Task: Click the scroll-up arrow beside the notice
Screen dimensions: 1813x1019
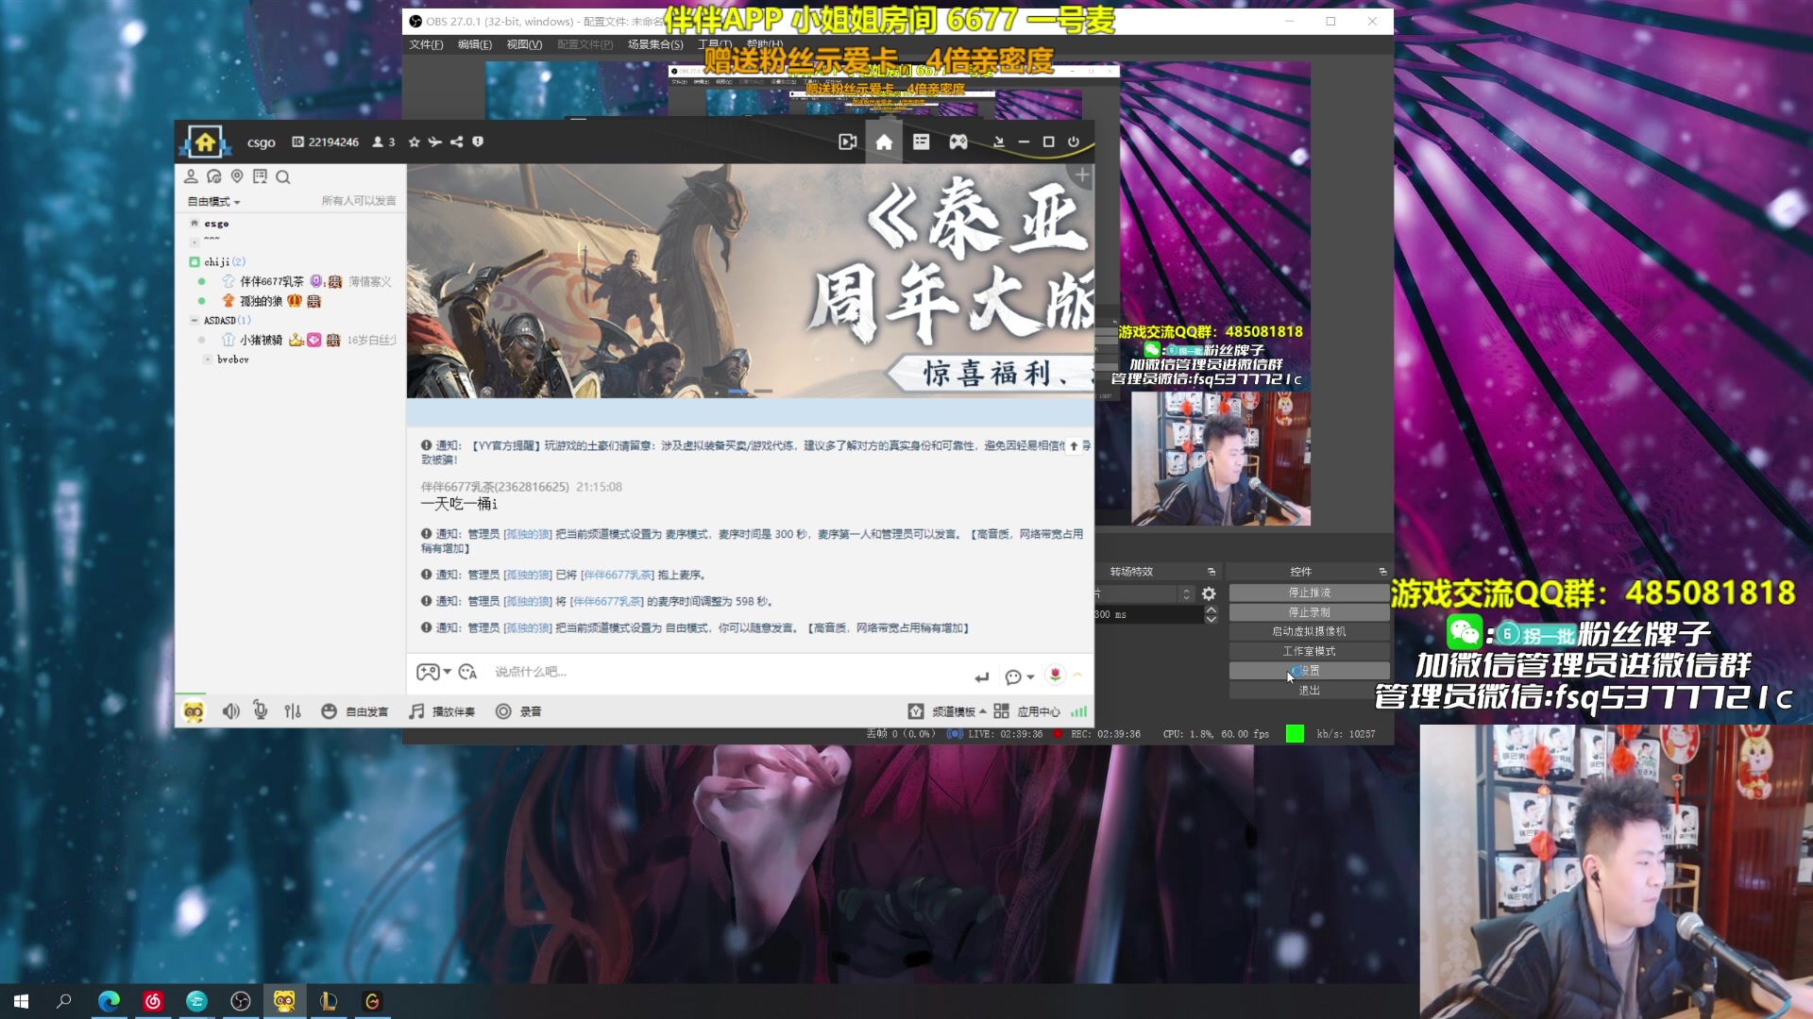Action: [x=1074, y=445]
